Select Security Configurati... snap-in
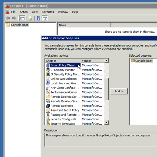Image resolution: width=157 pixels, height=157 pixels. point(64,119)
